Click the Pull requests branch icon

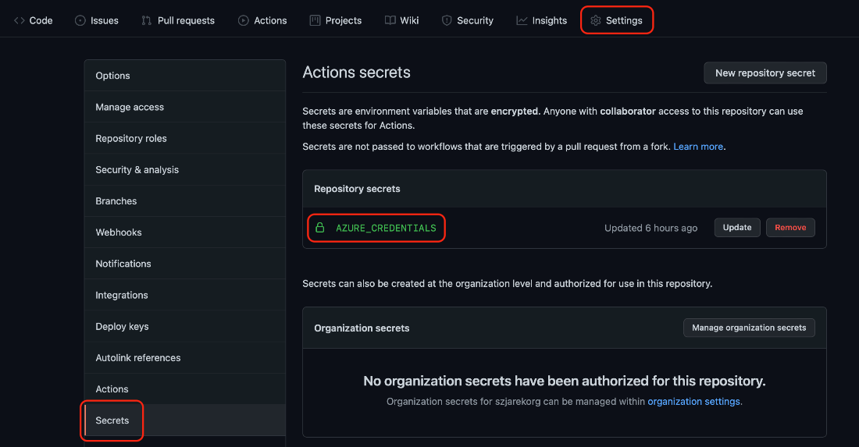click(146, 21)
